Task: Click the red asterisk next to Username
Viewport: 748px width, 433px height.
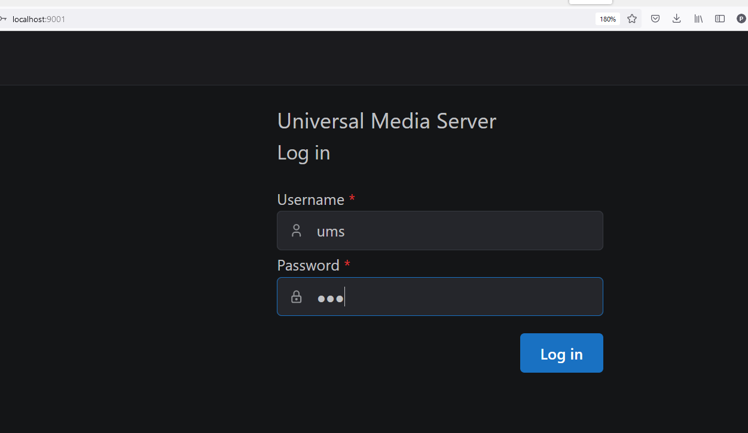Action: click(x=352, y=199)
